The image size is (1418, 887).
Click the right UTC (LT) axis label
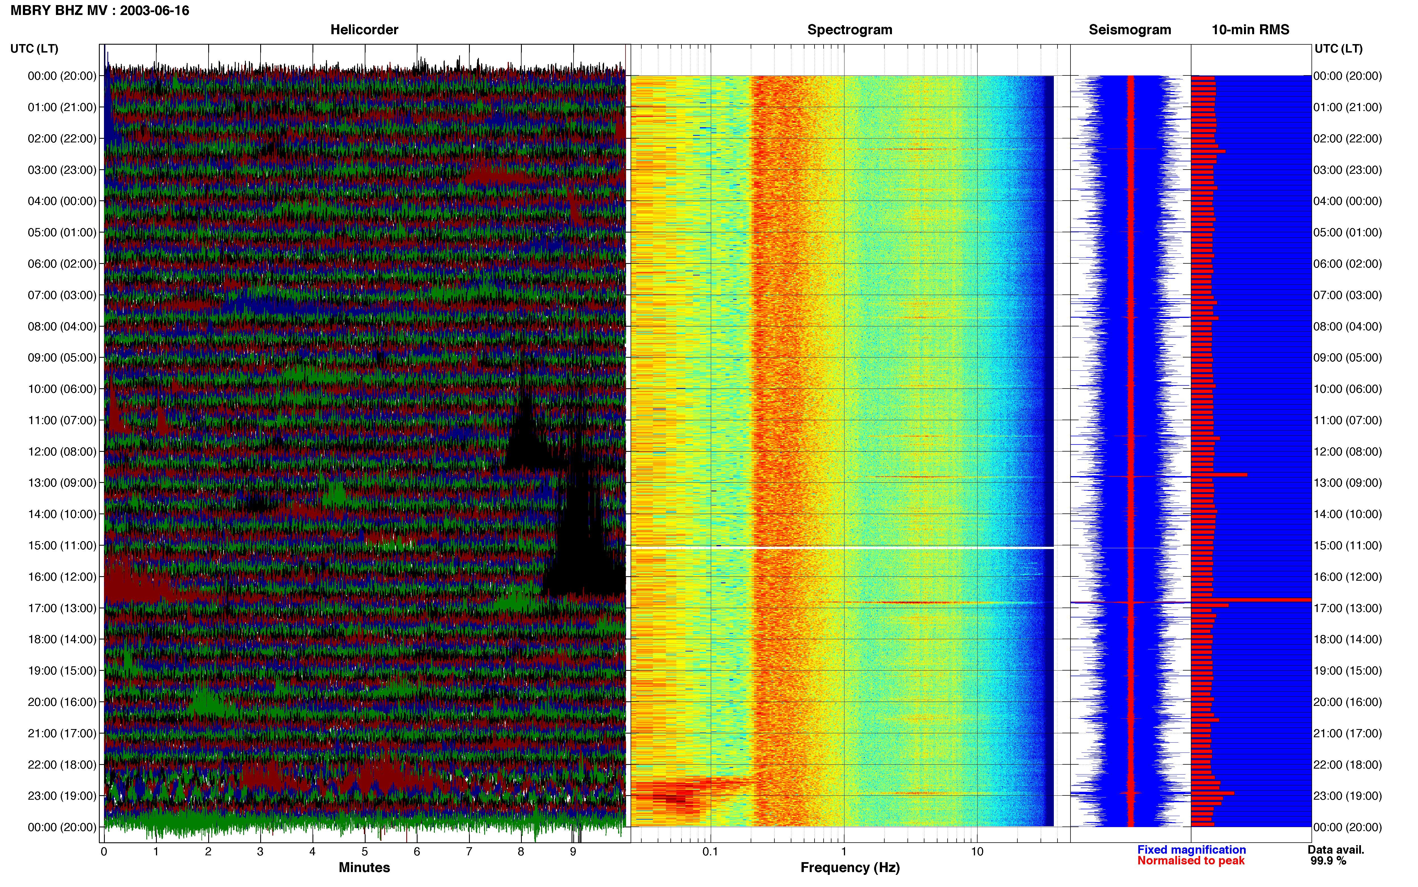point(1338,49)
